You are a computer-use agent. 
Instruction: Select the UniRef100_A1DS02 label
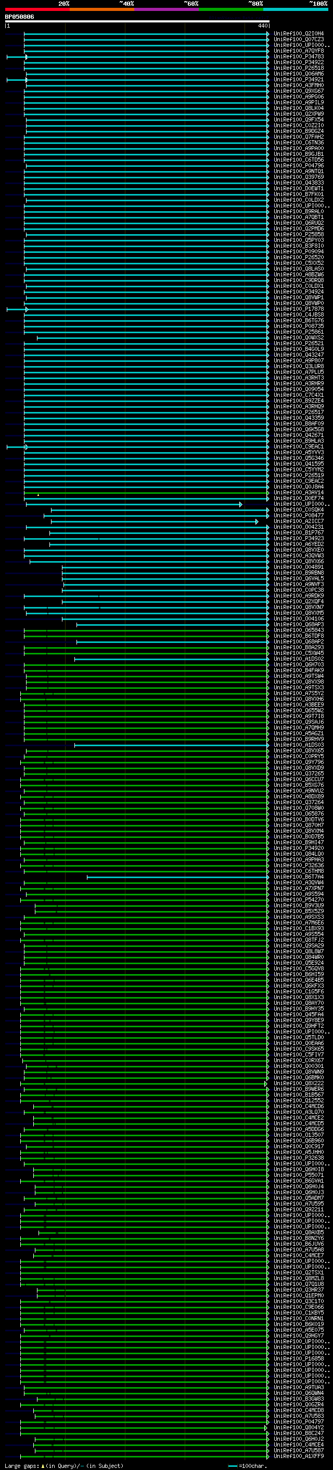click(299, 659)
